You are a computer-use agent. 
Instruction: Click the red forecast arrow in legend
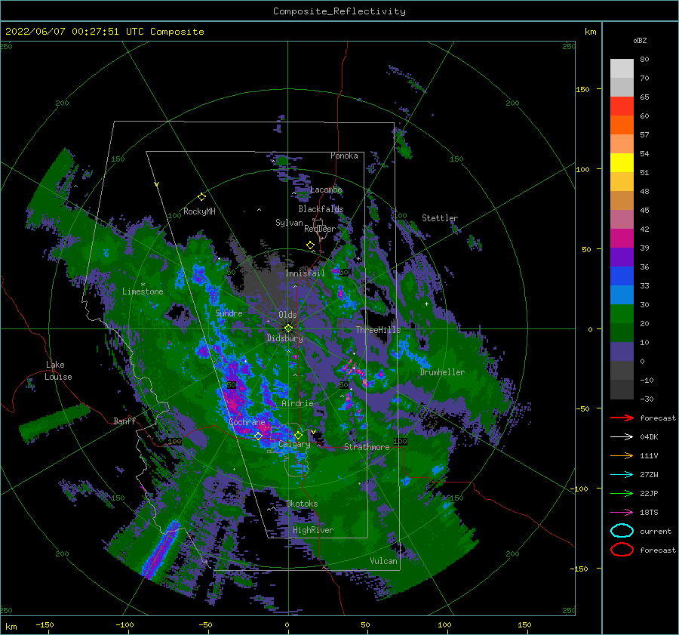(x=622, y=418)
